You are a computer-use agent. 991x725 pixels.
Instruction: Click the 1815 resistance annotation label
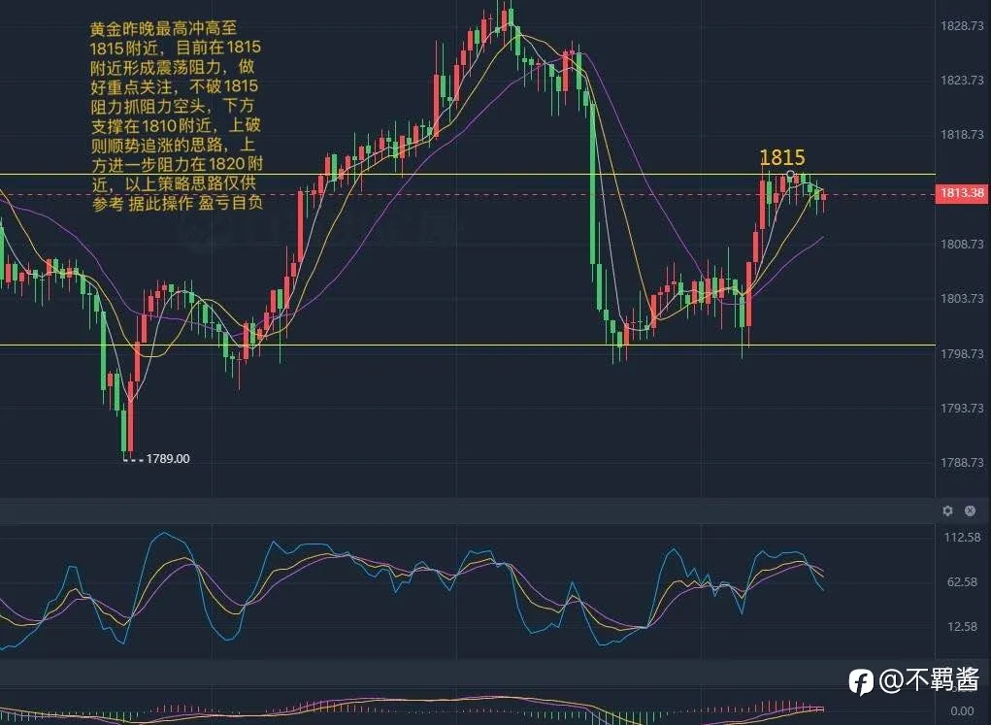tap(781, 157)
